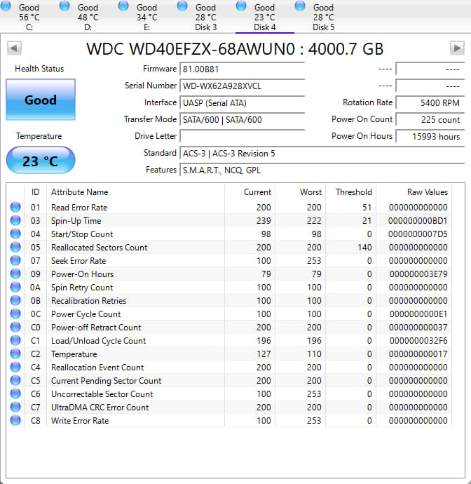Click the Power On Hours value 15993 hours
This screenshot has height=484, width=471.
(x=430, y=136)
